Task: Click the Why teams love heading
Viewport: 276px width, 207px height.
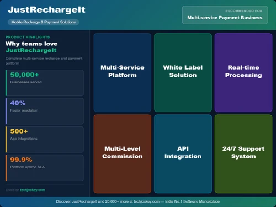Action: 31,44
